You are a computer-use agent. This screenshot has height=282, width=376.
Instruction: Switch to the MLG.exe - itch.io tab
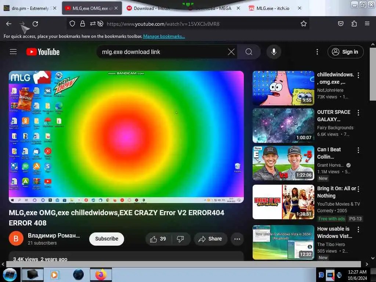[x=275, y=8]
